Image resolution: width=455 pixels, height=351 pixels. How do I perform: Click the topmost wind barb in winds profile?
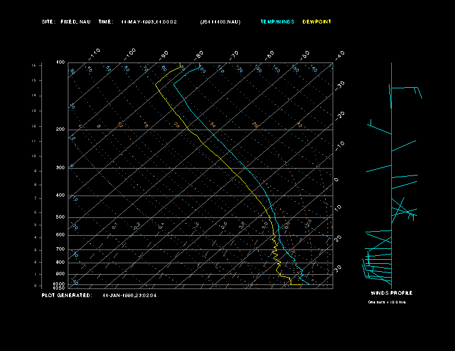[x=405, y=89]
